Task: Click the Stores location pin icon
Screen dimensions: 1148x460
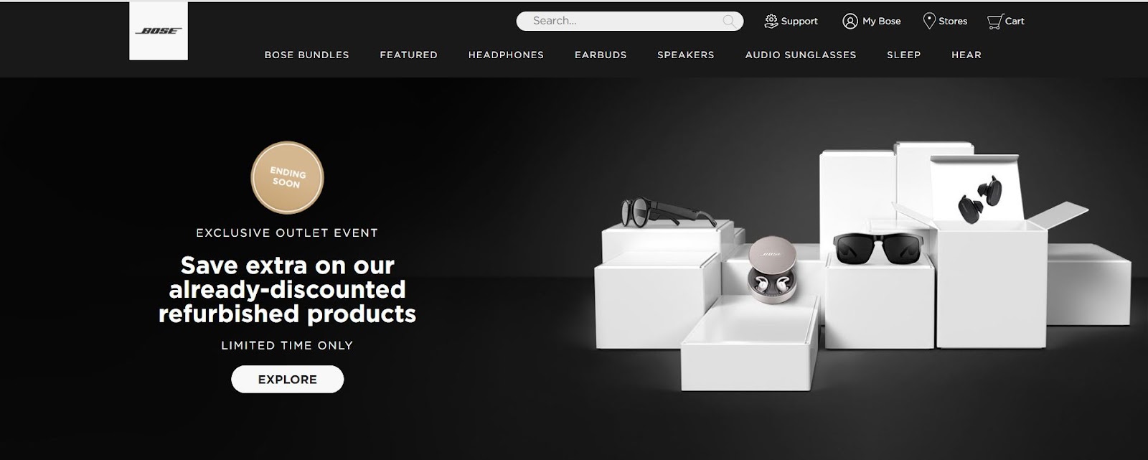Action: coord(929,21)
